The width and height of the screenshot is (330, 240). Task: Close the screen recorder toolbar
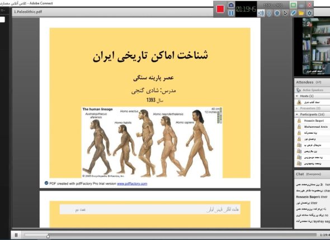coord(309,5)
